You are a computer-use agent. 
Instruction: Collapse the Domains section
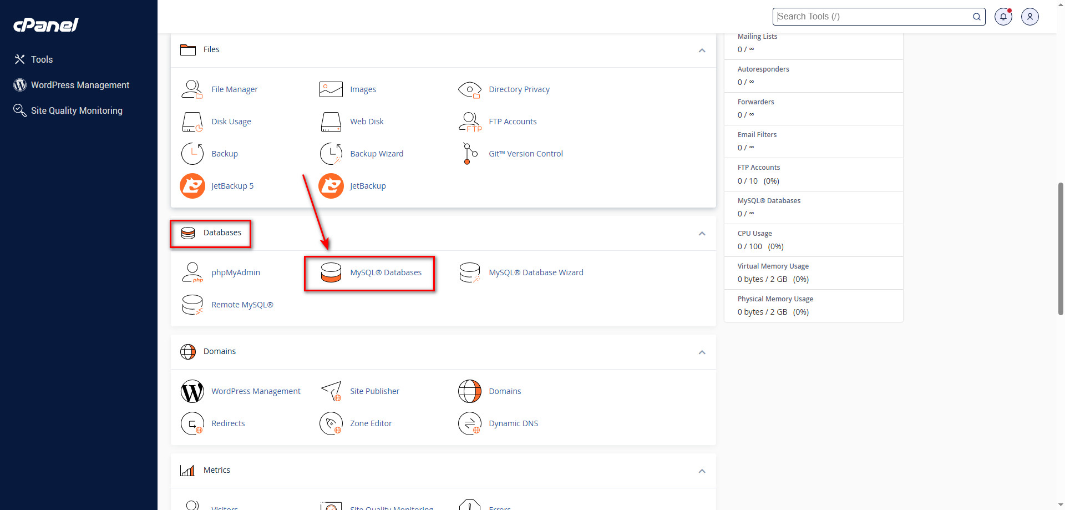point(702,352)
